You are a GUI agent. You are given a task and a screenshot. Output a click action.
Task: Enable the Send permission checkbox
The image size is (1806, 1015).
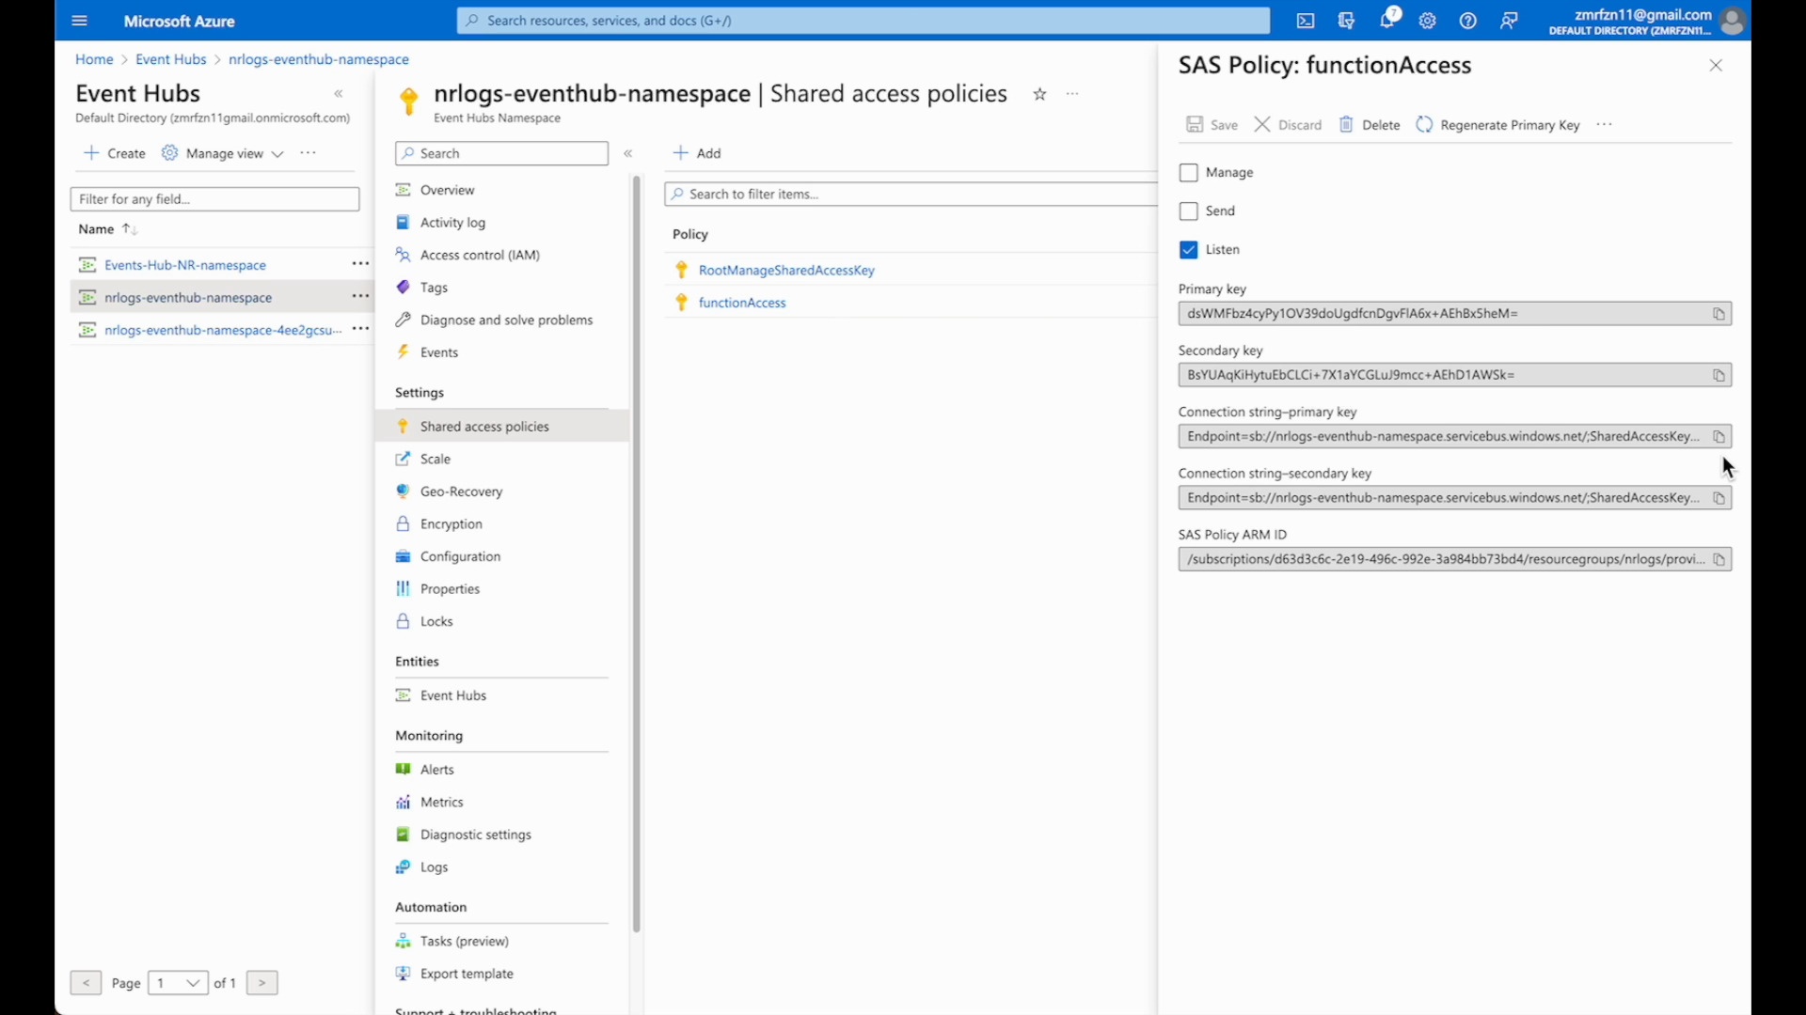coord(1188,211)
